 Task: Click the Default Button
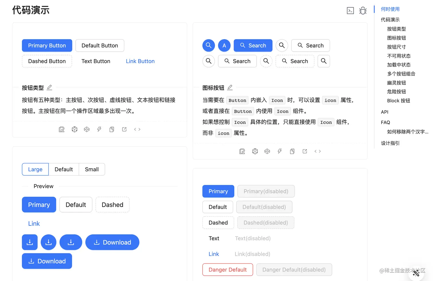click(100, 45)
